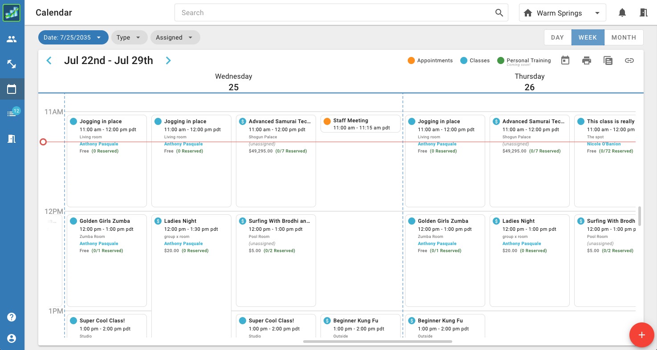Switch to the DAY view tab

[557, 37]
